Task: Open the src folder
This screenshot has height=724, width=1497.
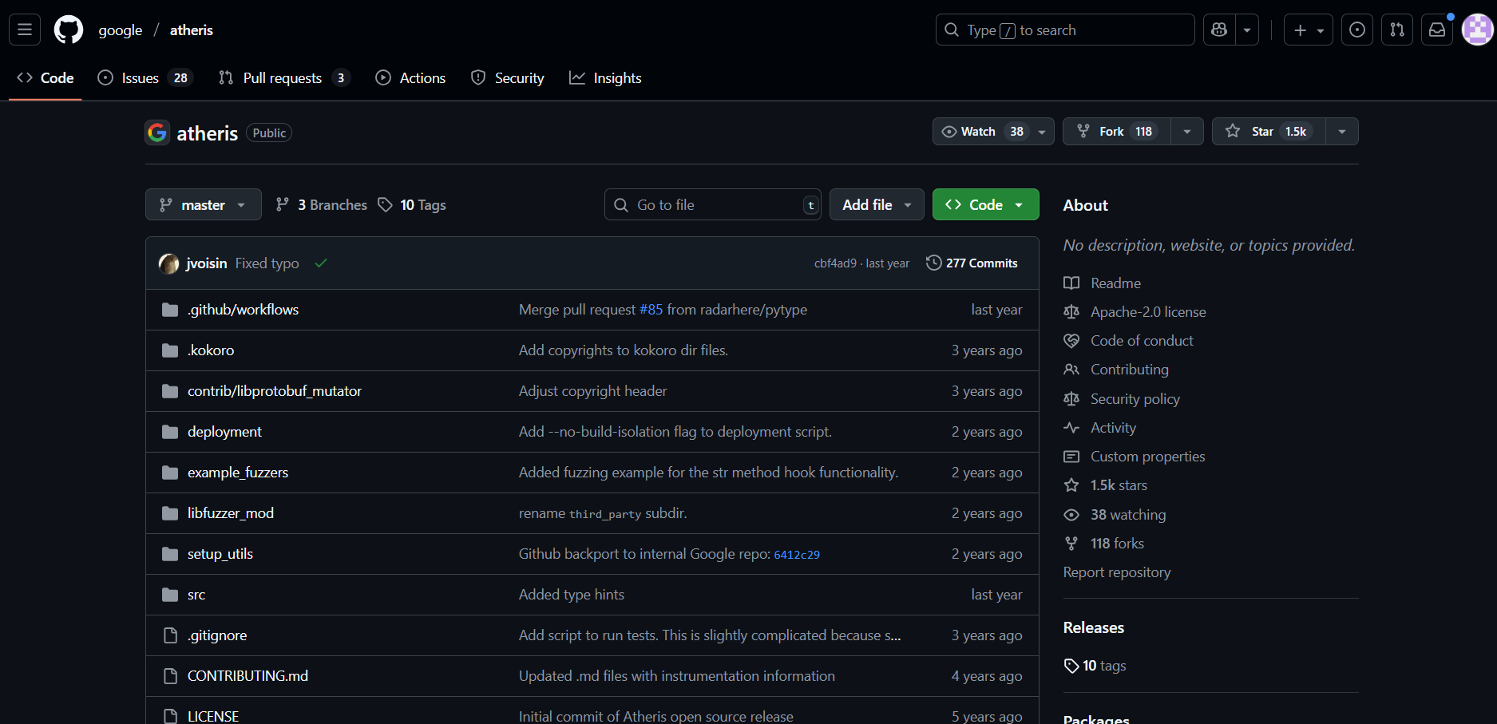Action: coord(196,595)
